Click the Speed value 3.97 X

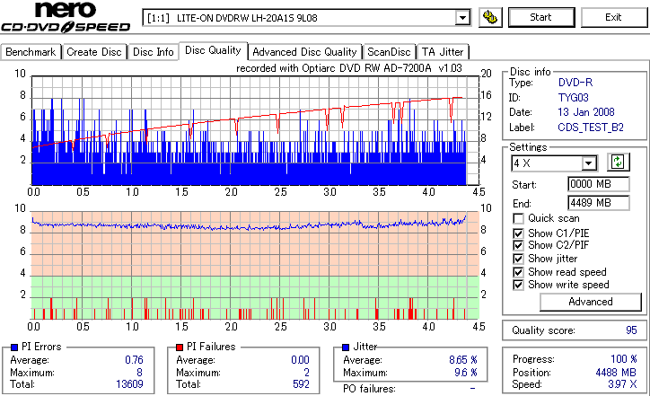pos(622,384)
